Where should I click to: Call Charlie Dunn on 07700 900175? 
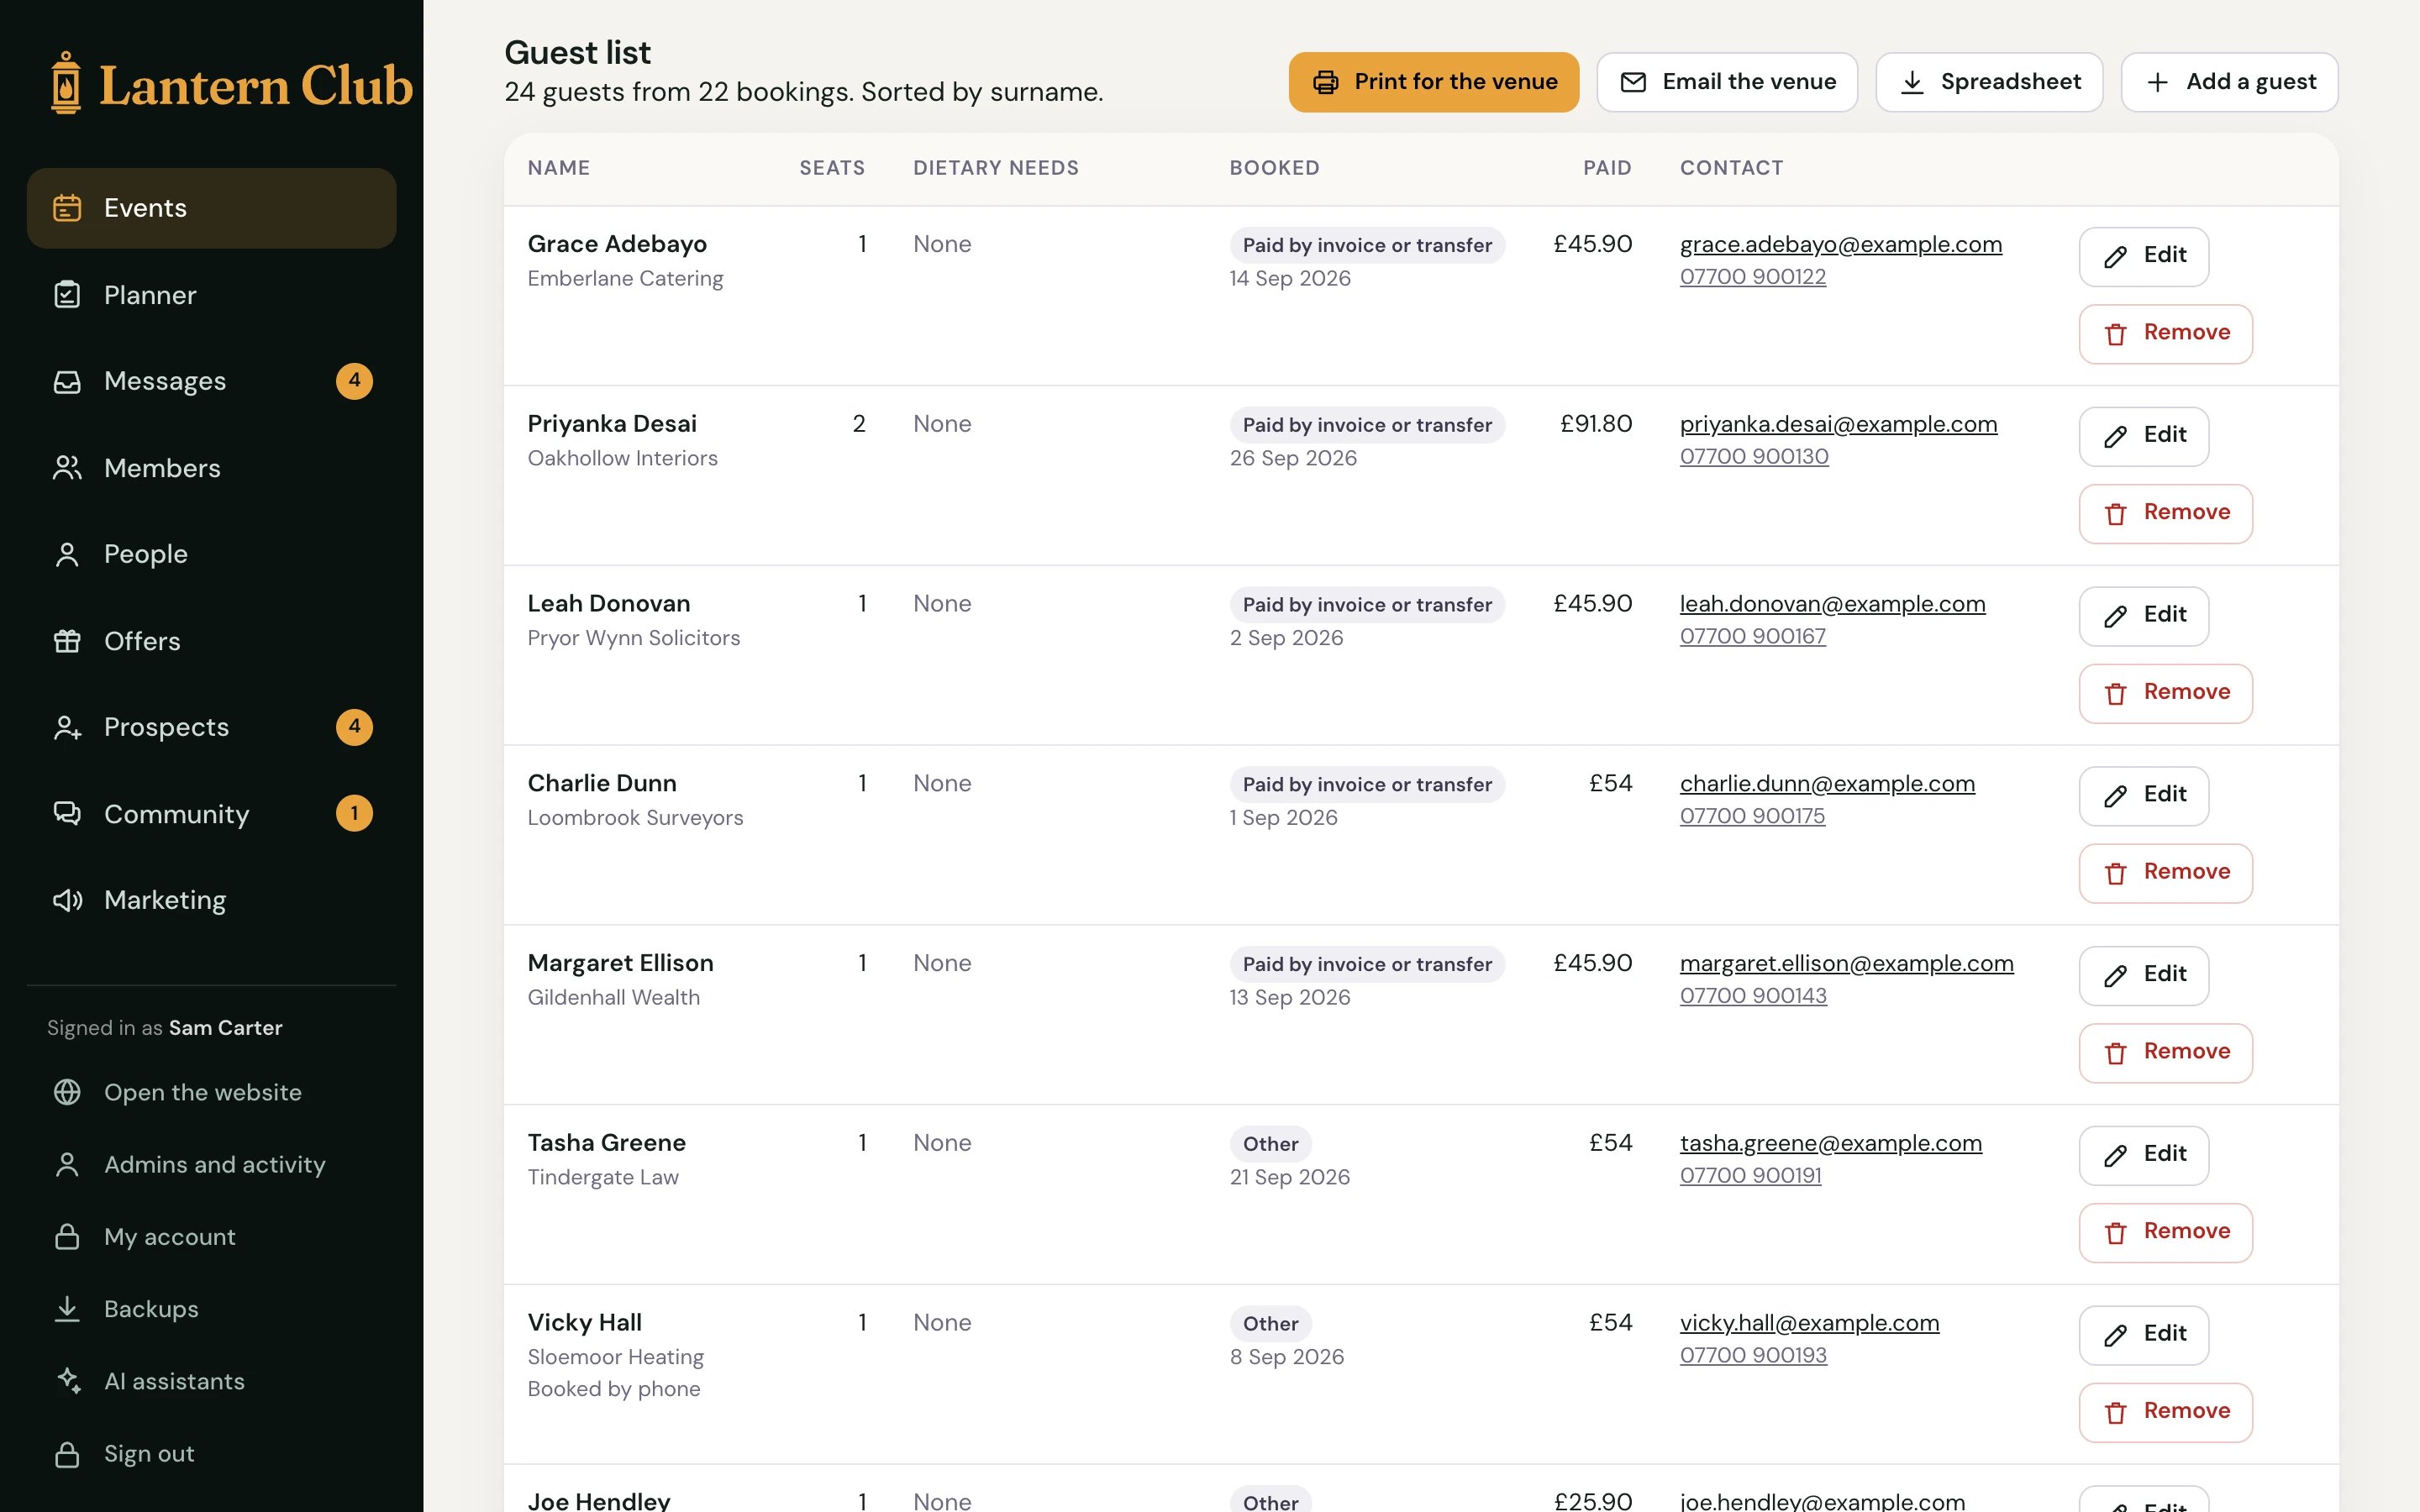1752,816
